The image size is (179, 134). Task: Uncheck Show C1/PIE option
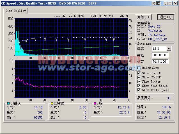[139, 73]
